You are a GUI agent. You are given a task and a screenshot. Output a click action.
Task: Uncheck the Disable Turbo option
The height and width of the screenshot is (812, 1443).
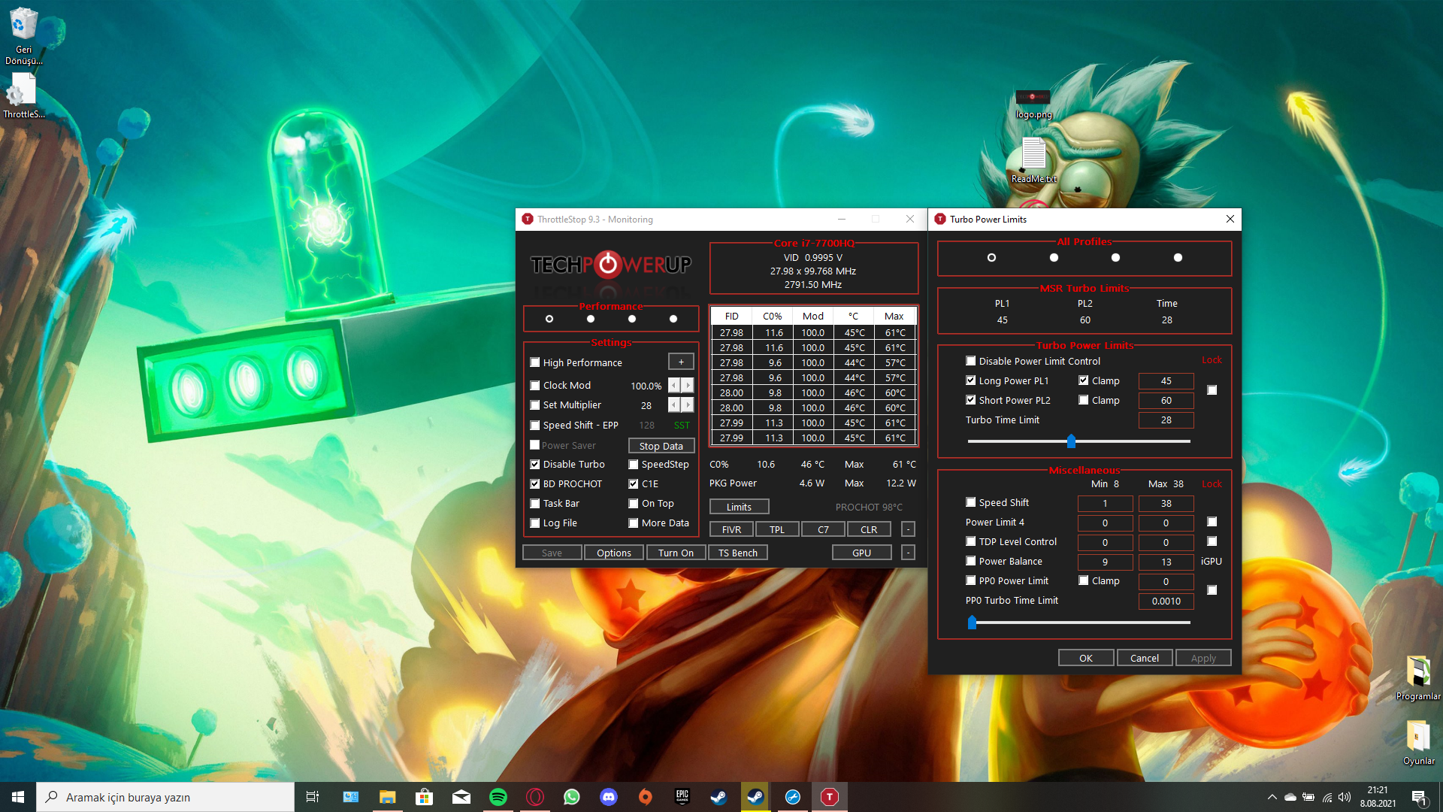click(535, 465)
